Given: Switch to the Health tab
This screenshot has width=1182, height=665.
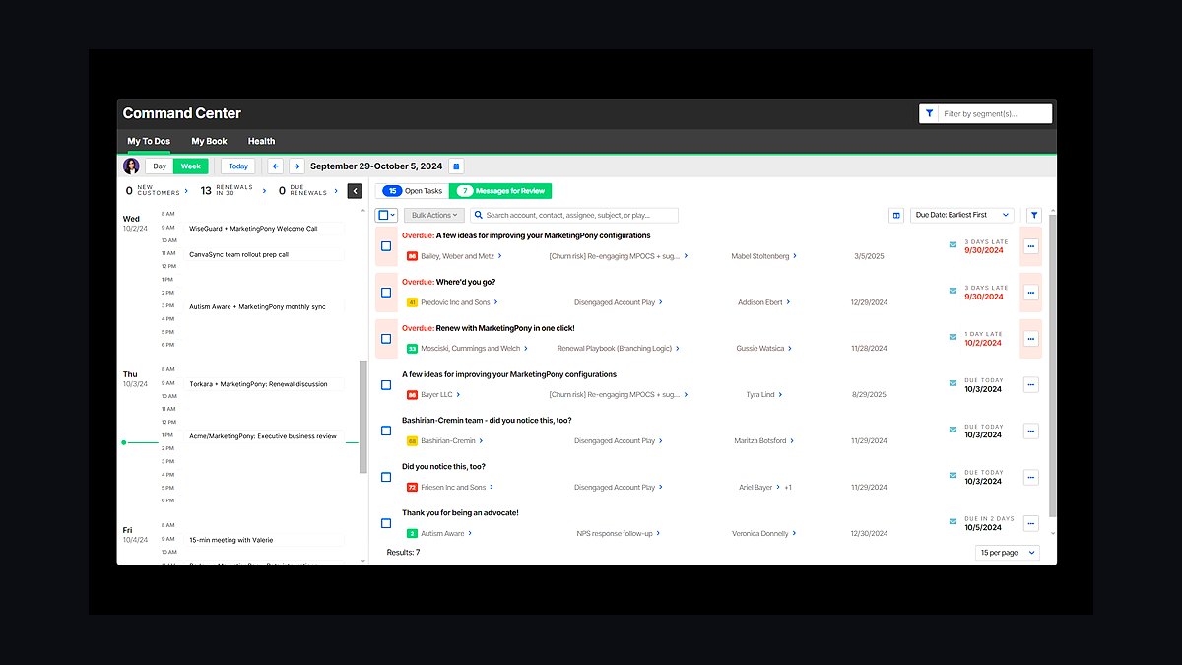Looking at the screenshot, I should click(x=261, y=141).
